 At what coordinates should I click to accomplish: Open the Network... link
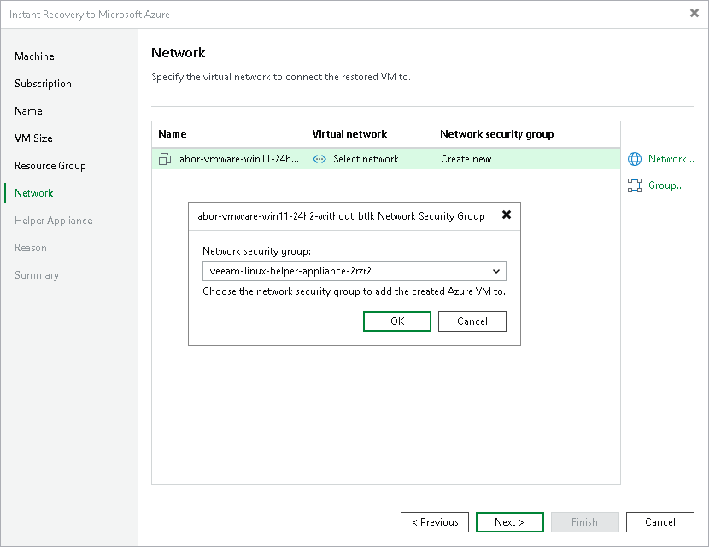pyautogui.click(x=671, y=159)
